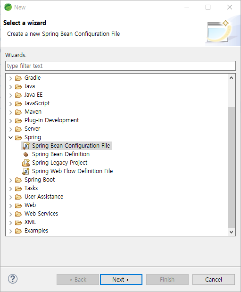Click the Spring Legacy Project icon
This screenshot has height=292, width=241.
pyautogui.click(x=26, y=163)
